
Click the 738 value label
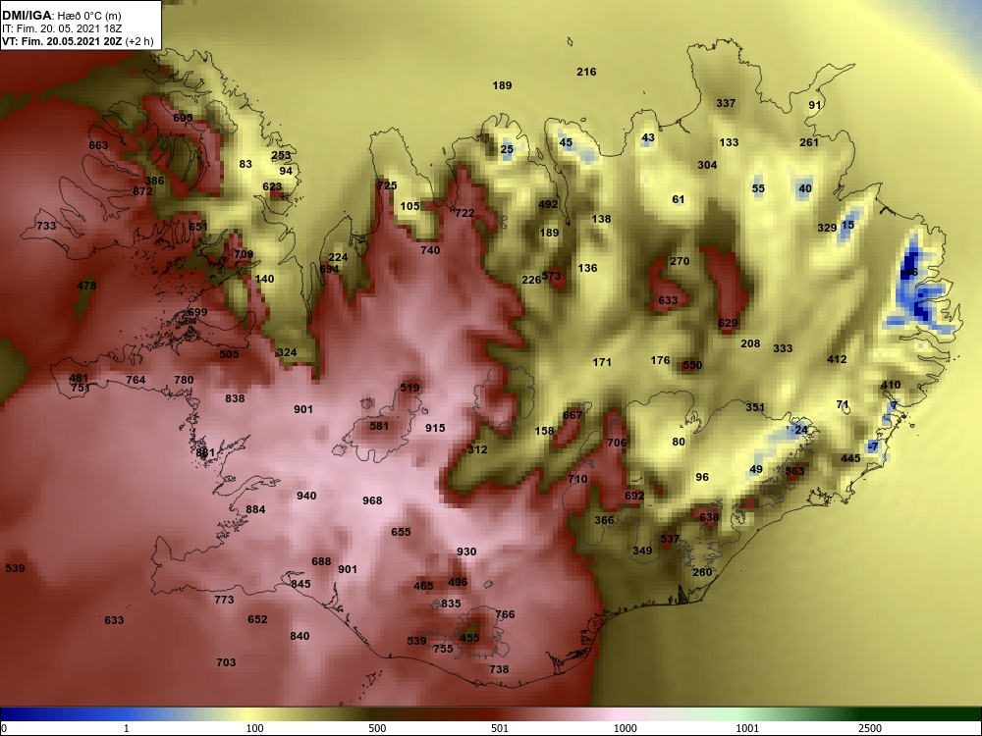[499, 669]
